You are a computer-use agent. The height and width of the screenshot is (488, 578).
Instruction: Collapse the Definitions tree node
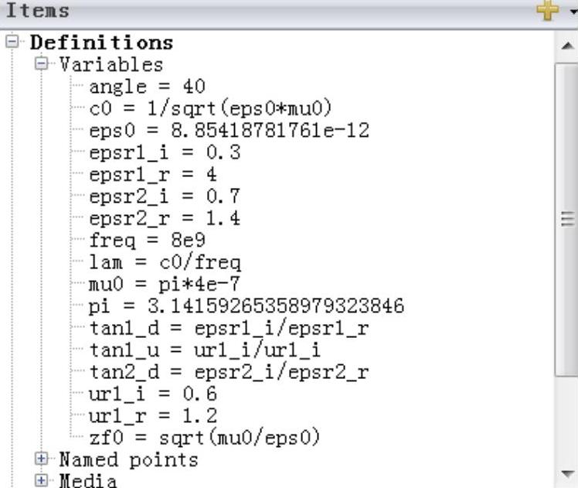pyautogui.click(x=10, y=42)
